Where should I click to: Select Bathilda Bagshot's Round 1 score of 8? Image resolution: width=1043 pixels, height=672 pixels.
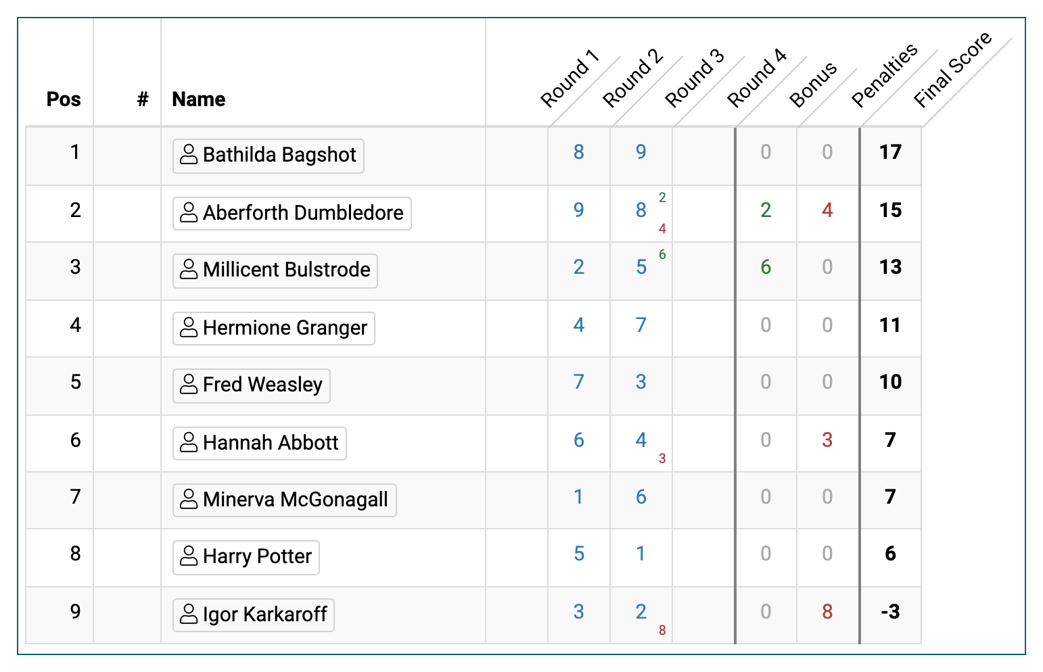click(578, 152)
